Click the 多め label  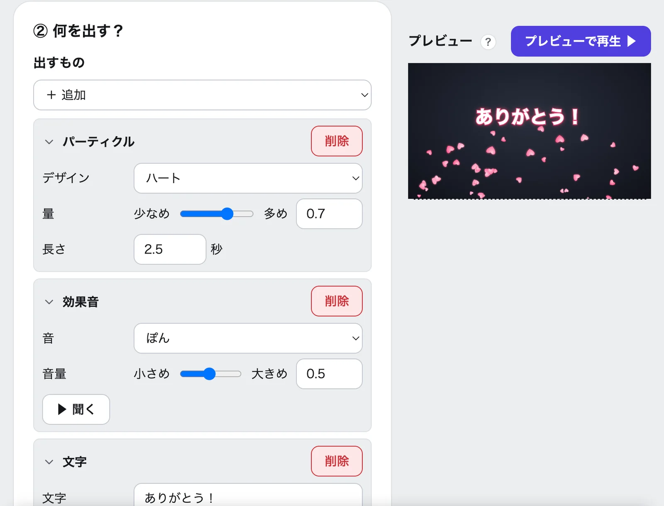(x=276, y=214)
